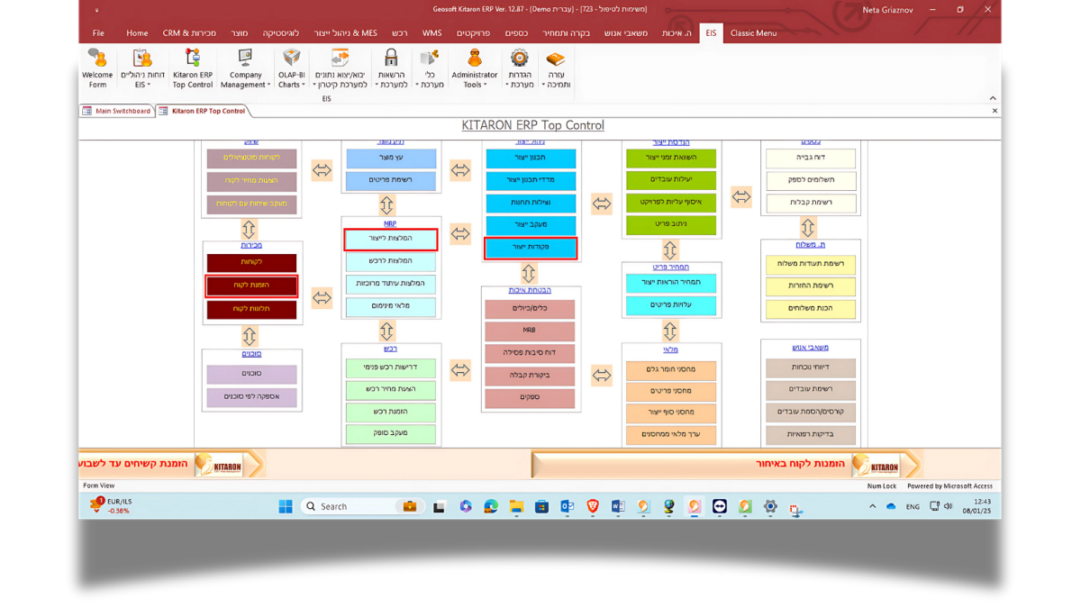Open the יעילות עובדים button
This screenshot has height=608, width=1081.
coord(671,180)
